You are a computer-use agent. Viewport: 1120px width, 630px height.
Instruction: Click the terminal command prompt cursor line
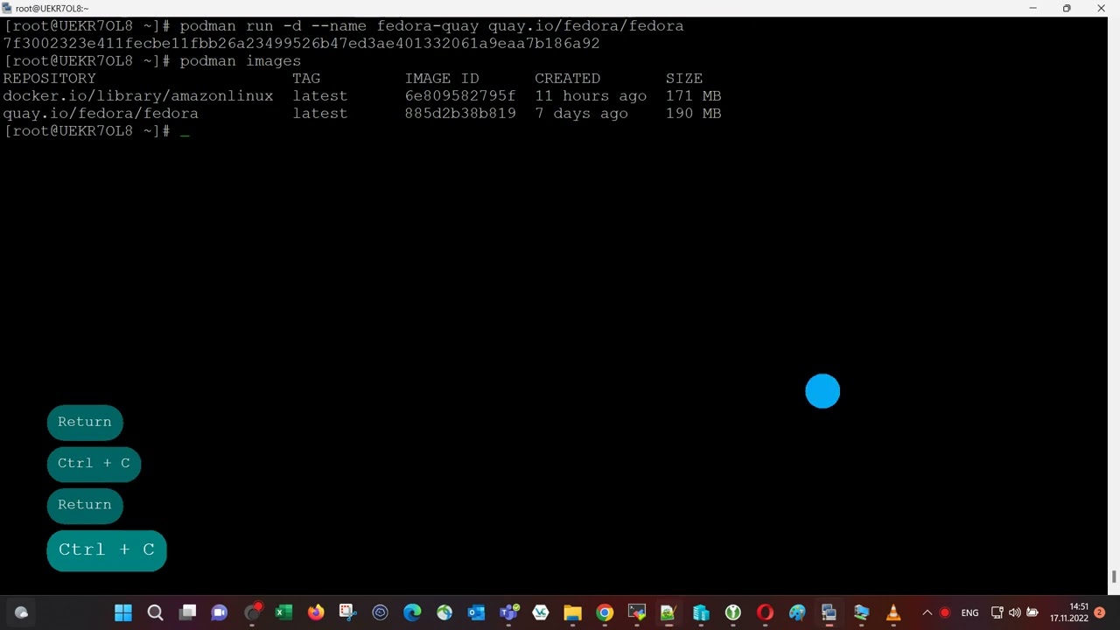coord(96,131)
